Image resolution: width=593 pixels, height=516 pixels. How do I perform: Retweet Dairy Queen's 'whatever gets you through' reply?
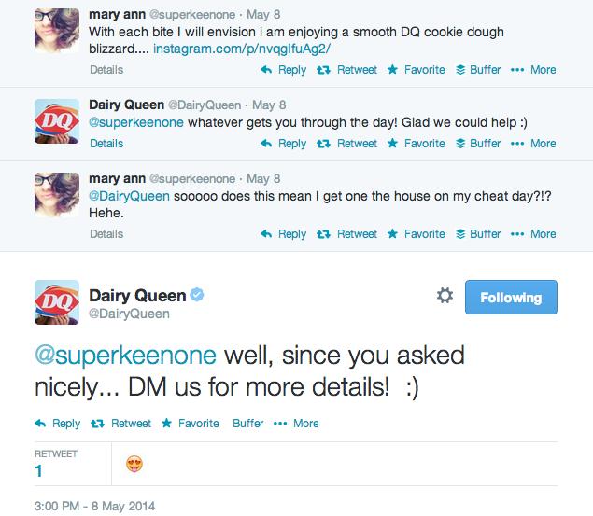tap(346, 144)
